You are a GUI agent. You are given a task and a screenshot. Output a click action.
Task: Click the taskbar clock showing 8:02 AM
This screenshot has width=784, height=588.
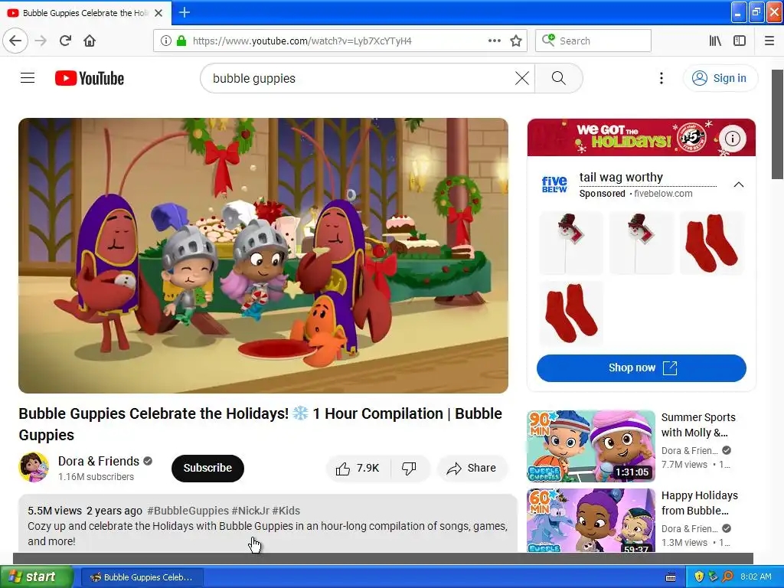[756, 577]
